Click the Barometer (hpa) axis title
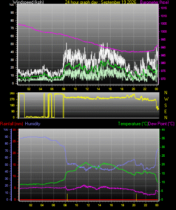Screen dimensions: 176x210 point(154,2)
